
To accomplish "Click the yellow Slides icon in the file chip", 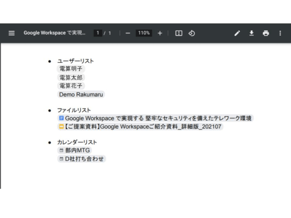I will [61, 127].
